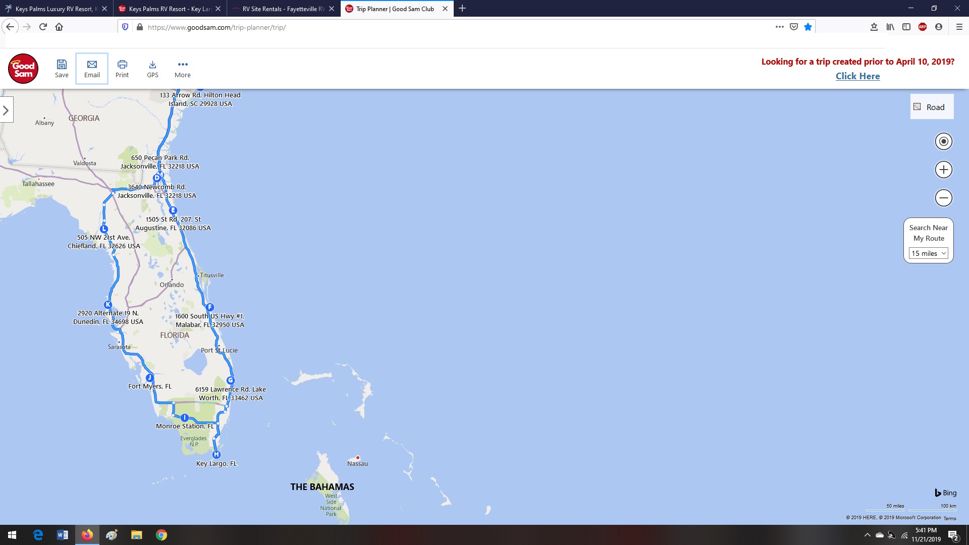Viewport: 969px width, 545px height.
Task: Select waypoint I at Monroe Station
Action: [x=185, y=418]
